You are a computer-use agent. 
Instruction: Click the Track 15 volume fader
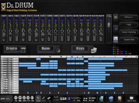[94, 34]
